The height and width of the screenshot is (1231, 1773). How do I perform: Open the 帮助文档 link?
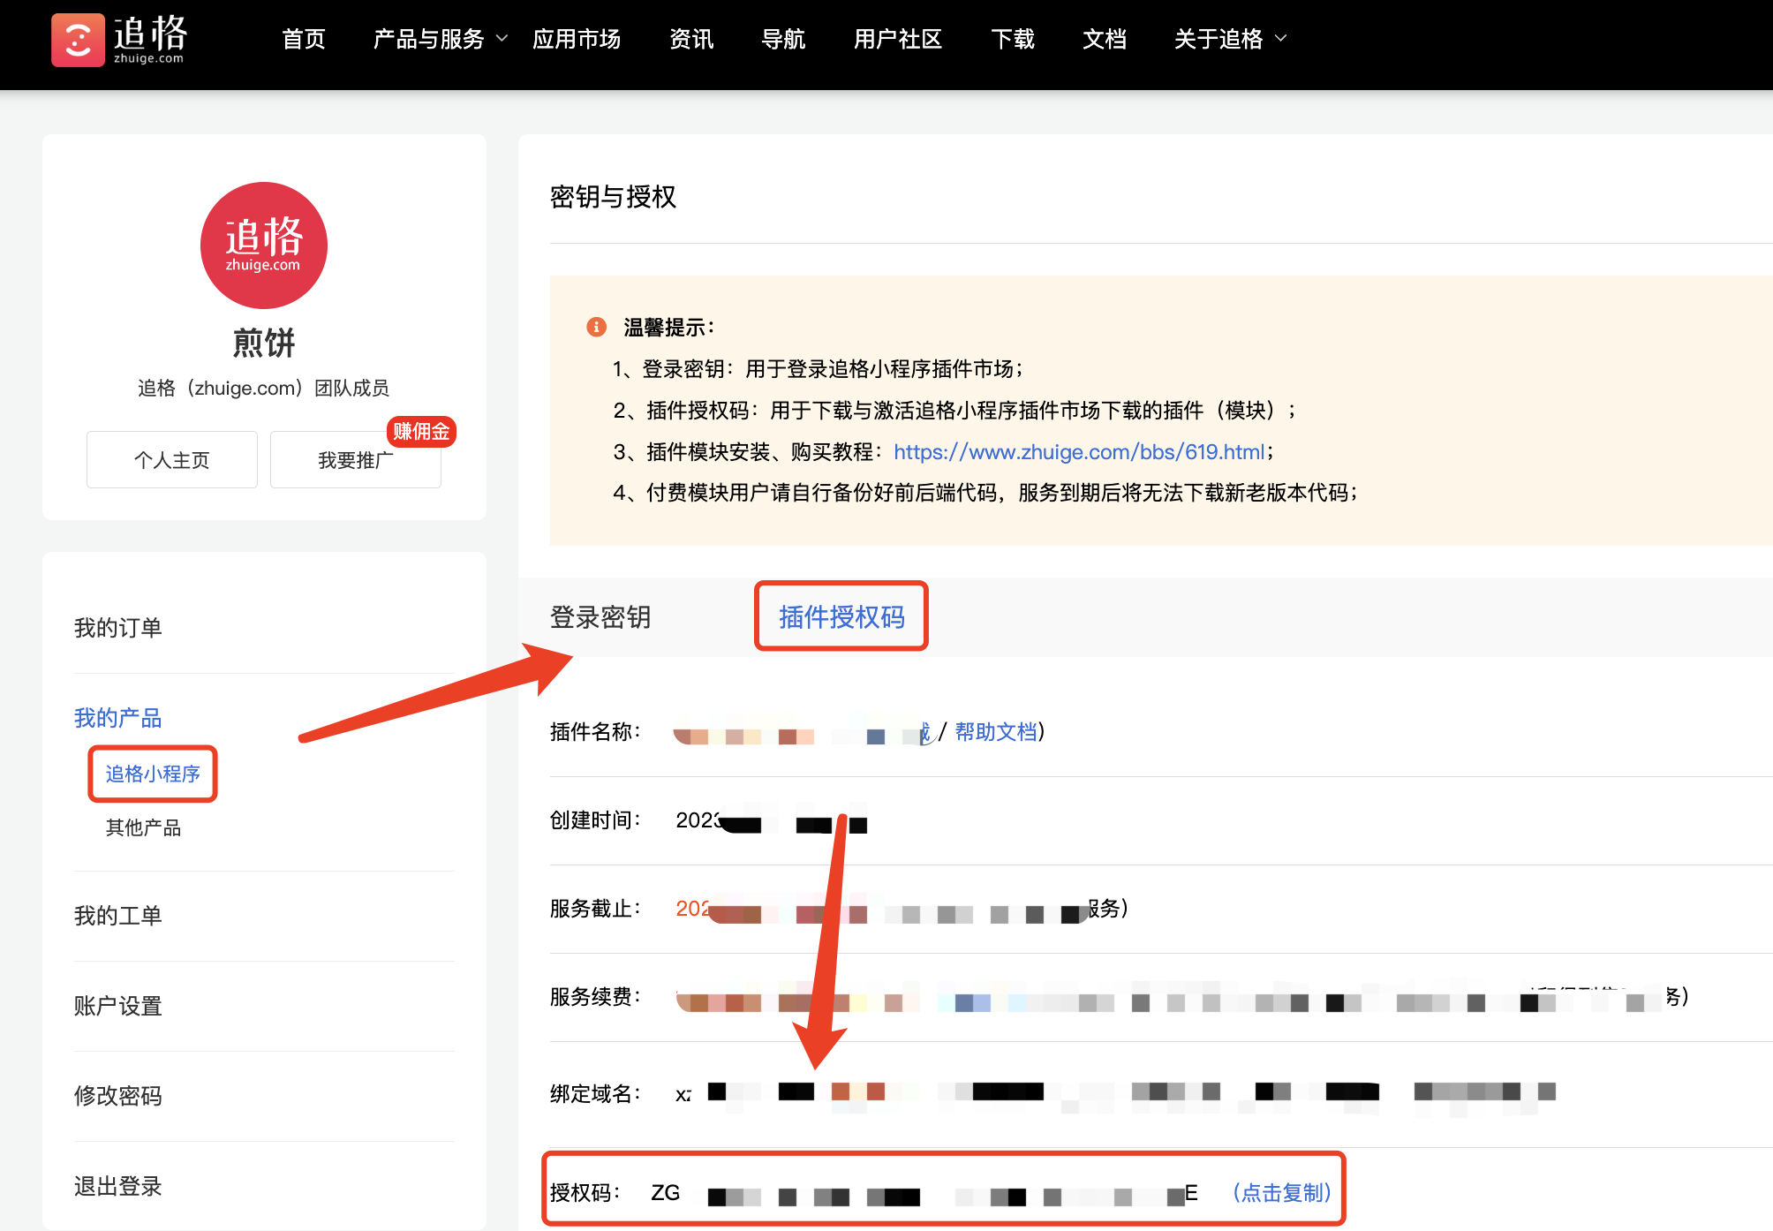coord(996,731)
